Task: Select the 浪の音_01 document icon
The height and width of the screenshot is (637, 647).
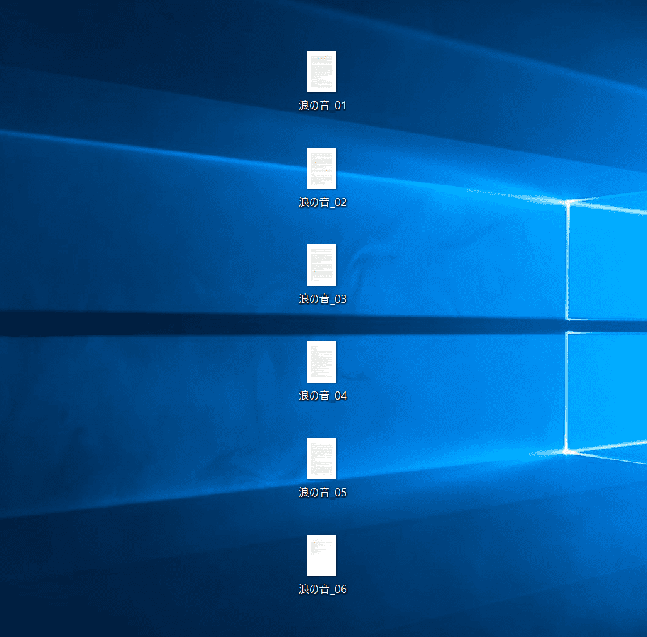Action: pyautogui.click(x=321, y=72)
